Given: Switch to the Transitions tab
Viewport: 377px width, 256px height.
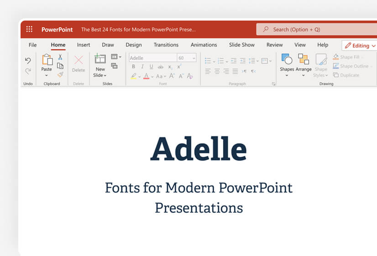Looking at the screenshot, I should 166,45.
